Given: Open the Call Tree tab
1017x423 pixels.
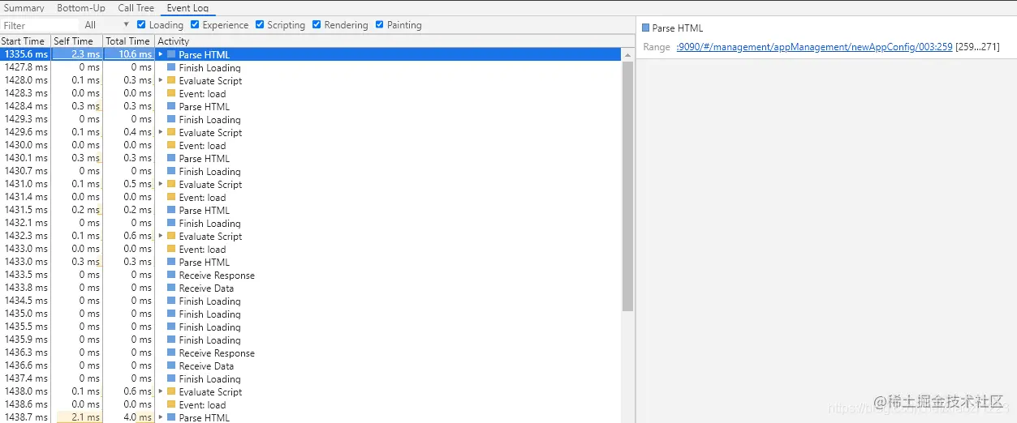Looking at the screenshot, I should point(136,8).
